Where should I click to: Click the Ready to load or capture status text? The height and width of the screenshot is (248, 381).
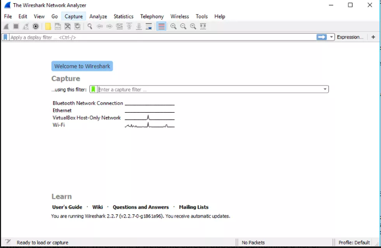click(x=43, y=242)
